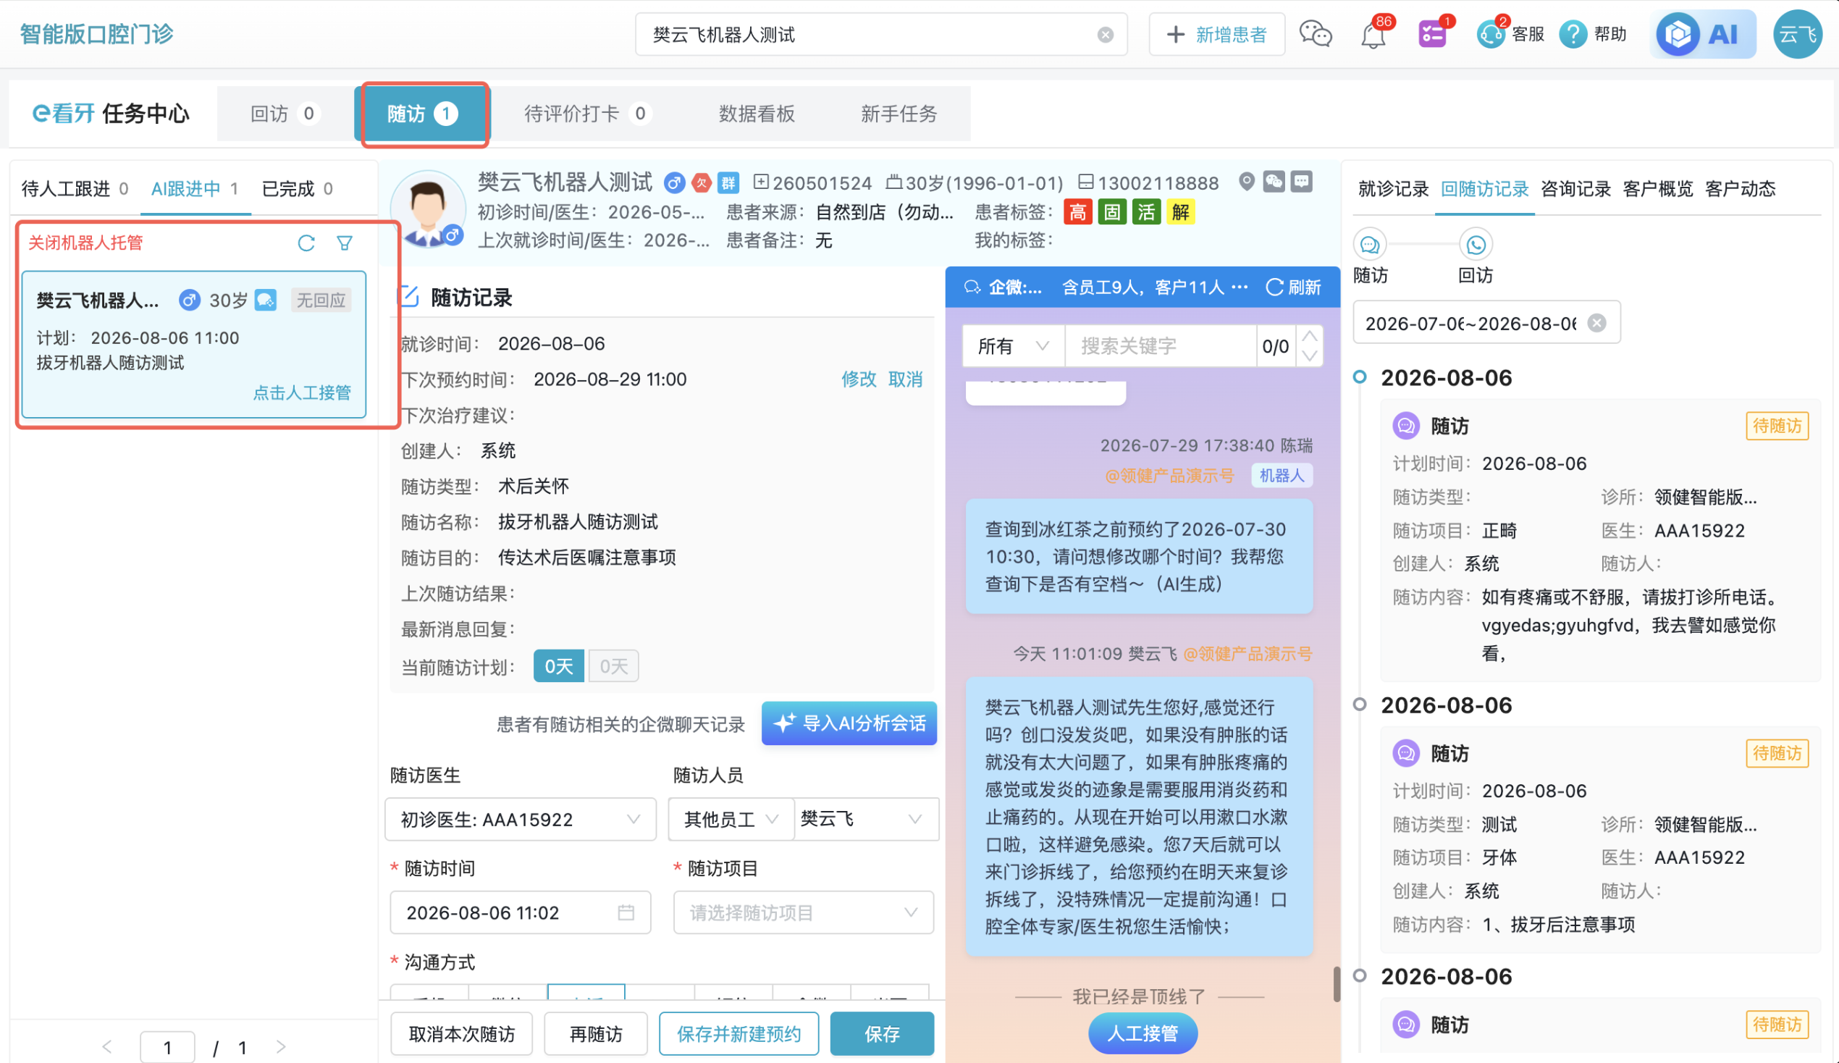The width and height of the screenshot is (1839, 1063).
Task: Select the blue 0天 follow-up plan
Action: pyautogui.click(x=558, y=667)
